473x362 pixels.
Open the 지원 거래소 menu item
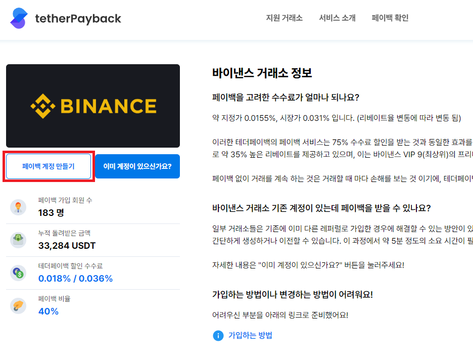[283, 17]
